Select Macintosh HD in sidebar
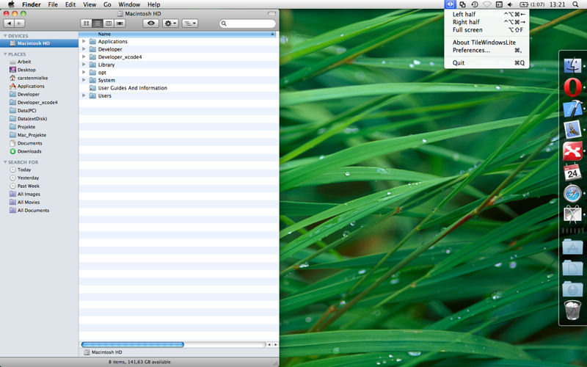587x367 pixels. click(39, 43)
